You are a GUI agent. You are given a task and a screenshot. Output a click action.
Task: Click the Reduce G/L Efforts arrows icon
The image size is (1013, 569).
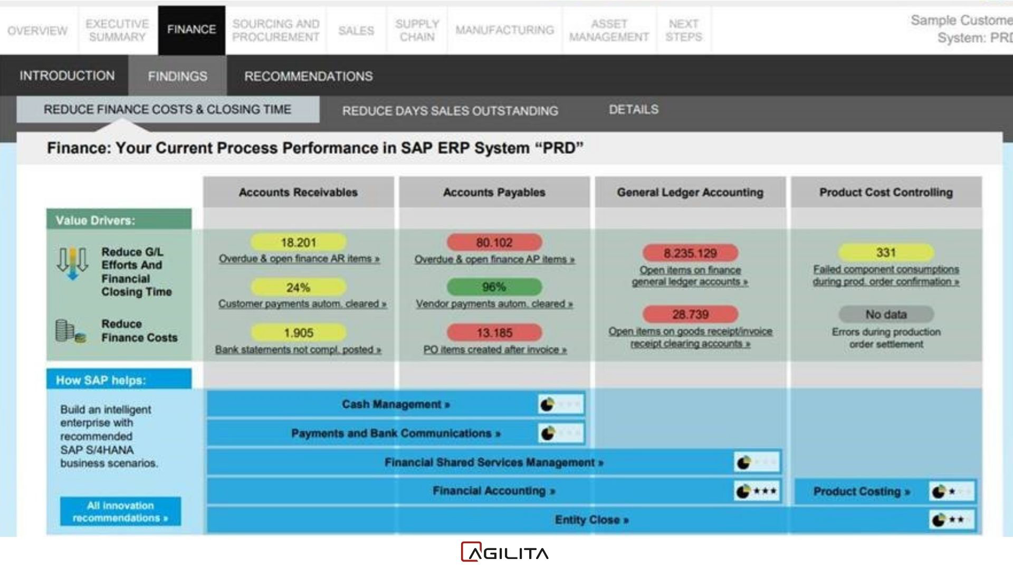[x=72, y=263]
